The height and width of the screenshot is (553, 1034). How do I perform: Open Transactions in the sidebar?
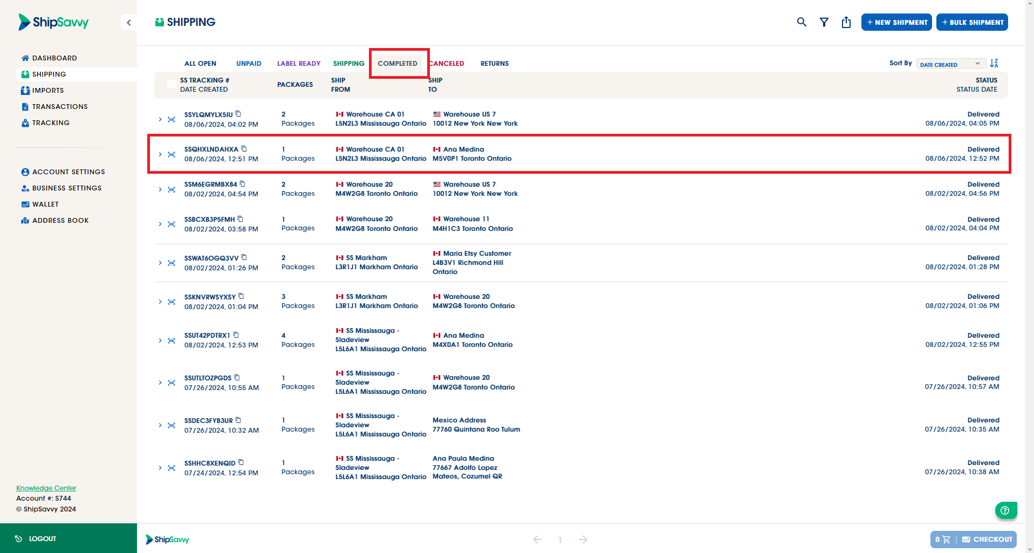pyautogui.click(x=54, y=107)
